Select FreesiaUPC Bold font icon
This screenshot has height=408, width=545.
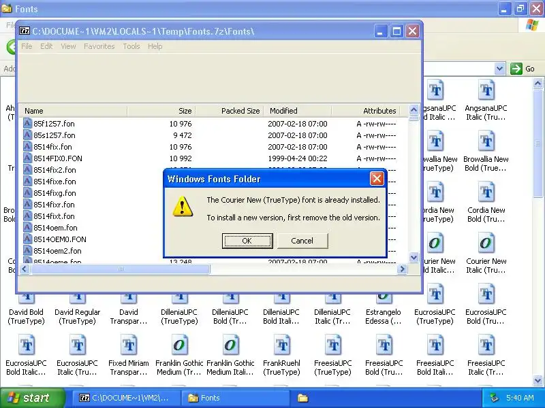pyautogui.click(x=384, y=345)
